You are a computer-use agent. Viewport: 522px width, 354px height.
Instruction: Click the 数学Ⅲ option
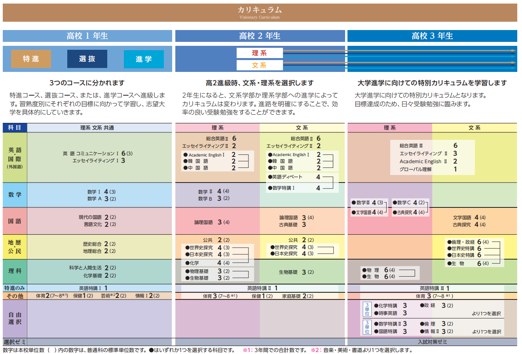(x=367, y=203)
